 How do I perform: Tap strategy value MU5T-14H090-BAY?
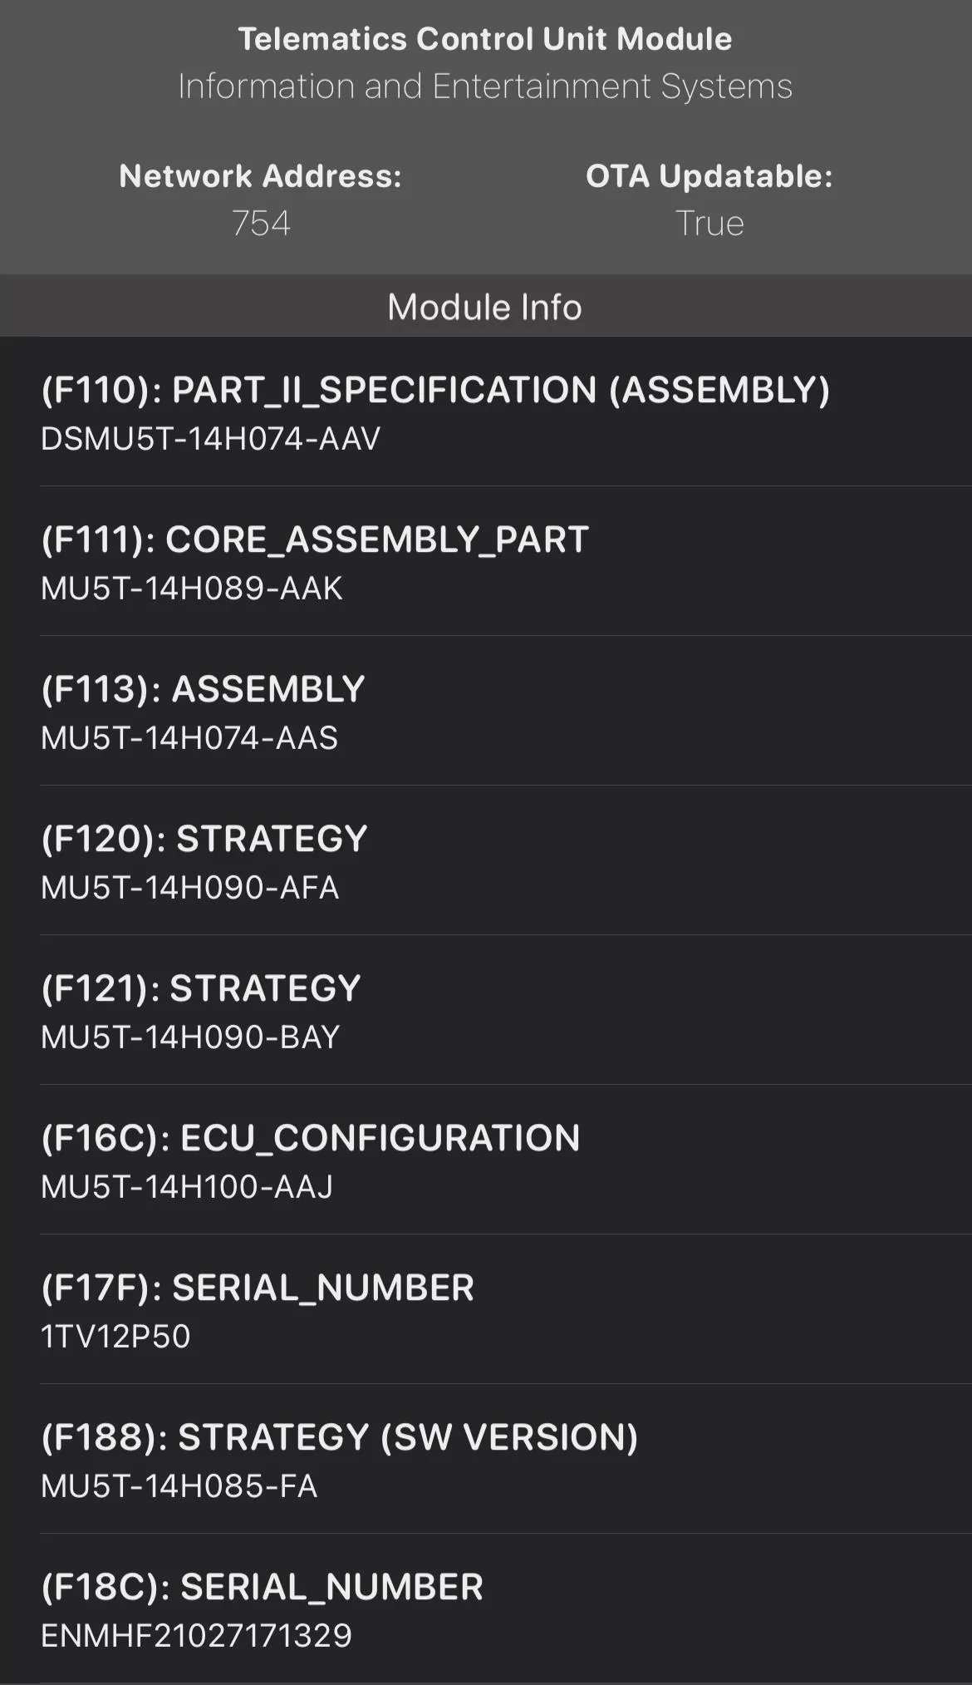coord(190,1037)
